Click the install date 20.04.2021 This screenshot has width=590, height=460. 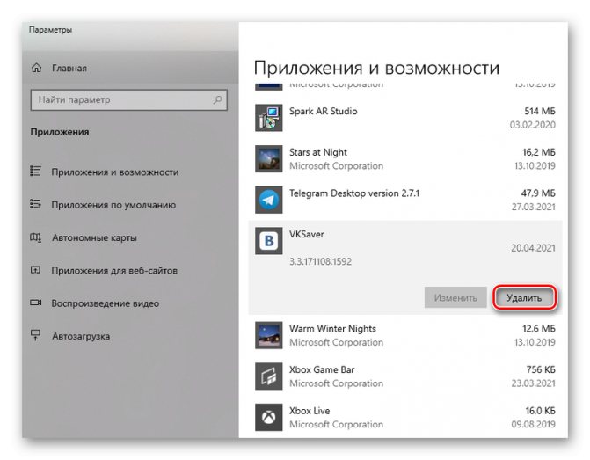point(533,248)
